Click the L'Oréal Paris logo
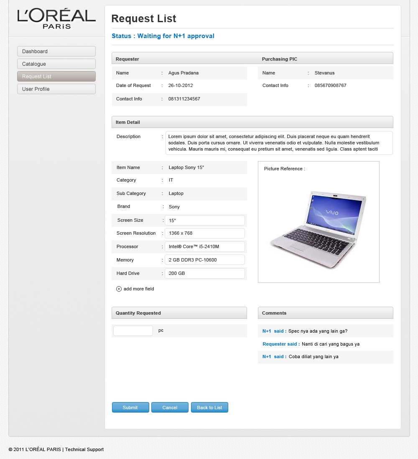Viewport: 418px width, 459px height. click(56, 19)
